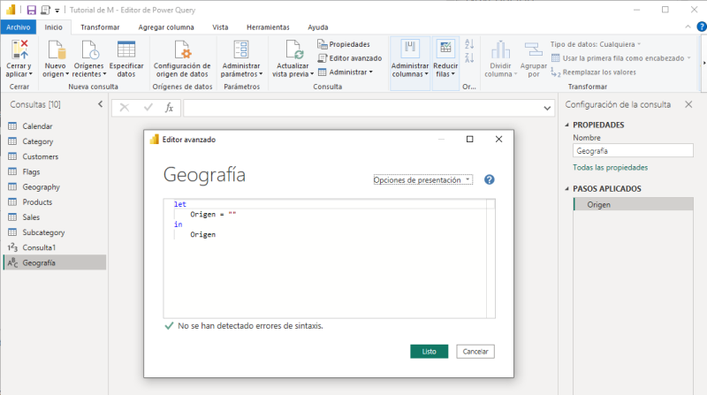The height and width of the screenshot is (395, 707).
Task: Click Especificar datos icon
Action: coord(125,49)
